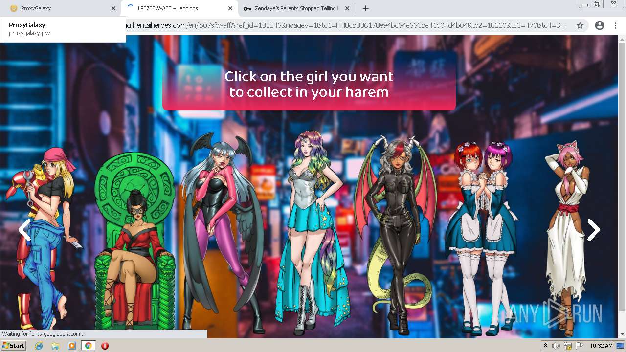Viewport: 626px width, 352px height.
Task: Select the masked girl on green throne
Action: pyautogui.click(x=134, y=241)
